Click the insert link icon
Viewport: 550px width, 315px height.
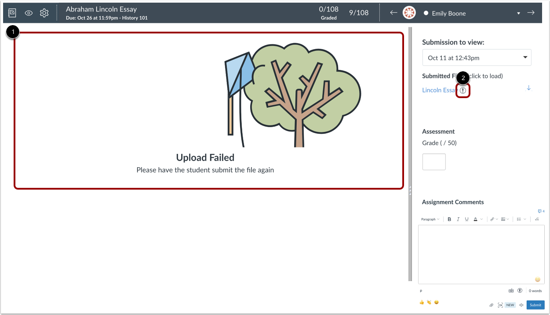pos(492,219)
